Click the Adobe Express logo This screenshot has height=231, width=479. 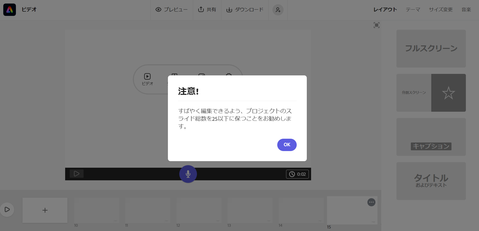click(9, 9)
